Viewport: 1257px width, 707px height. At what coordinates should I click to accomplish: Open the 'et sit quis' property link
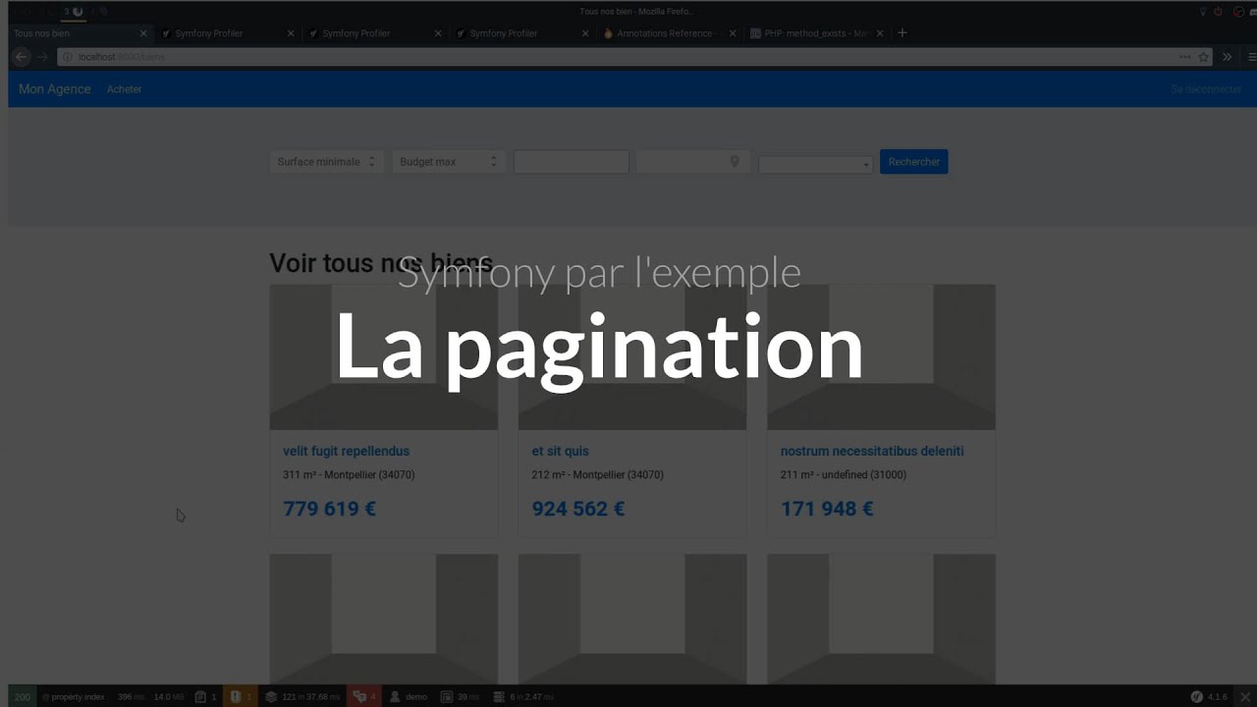(561, 452)
